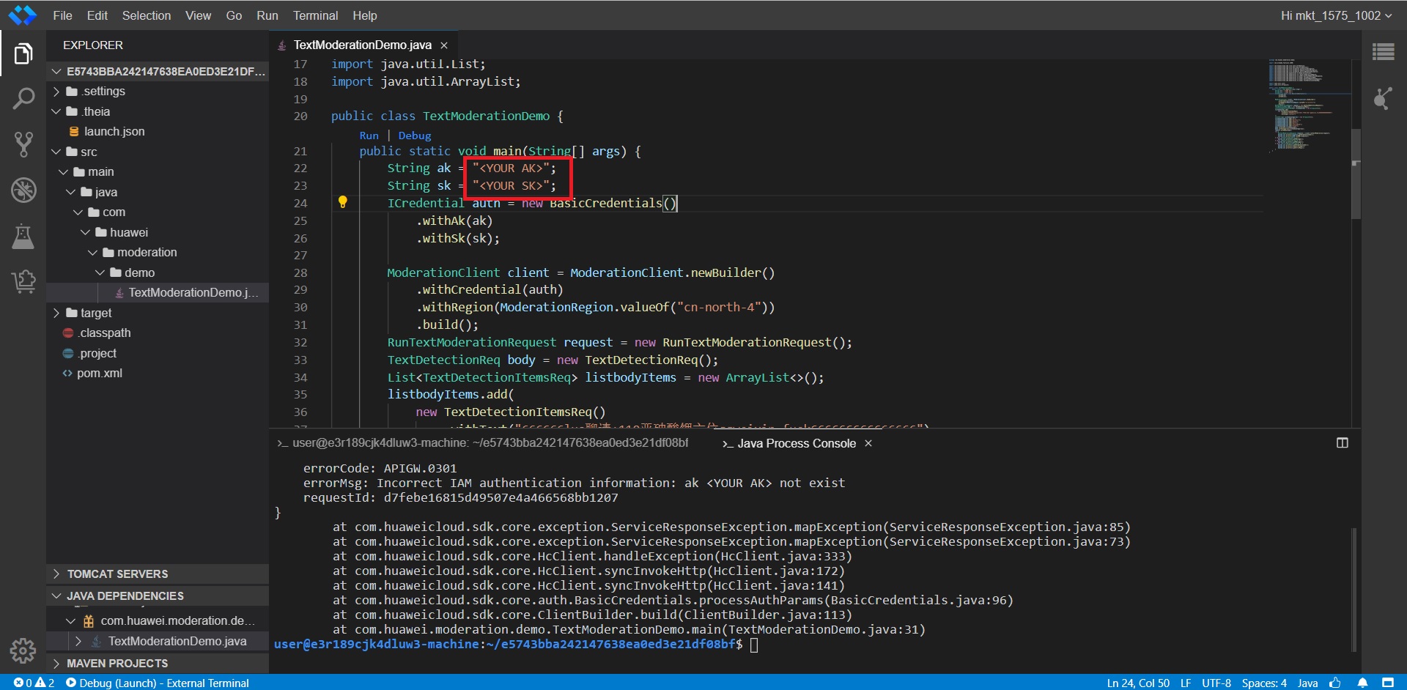Open pom.xml in the explorer
The width and height of the screenshot is (1407, 690).
pyautogui.click(x=99, y=374)
